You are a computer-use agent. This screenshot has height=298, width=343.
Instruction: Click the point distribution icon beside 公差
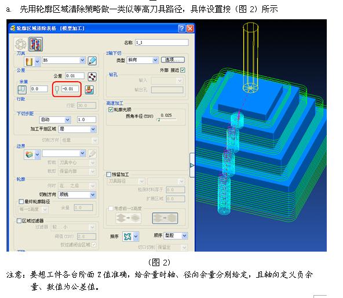pyautogui.click(x=92, y=77)
